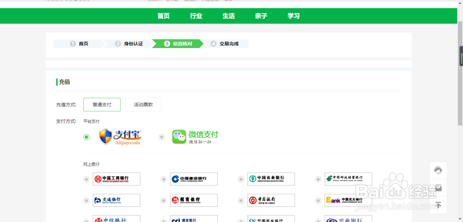The height and width of the screenshot is (222, 463).
Task: Click step 4 交易完成
Action: [225, 43]
